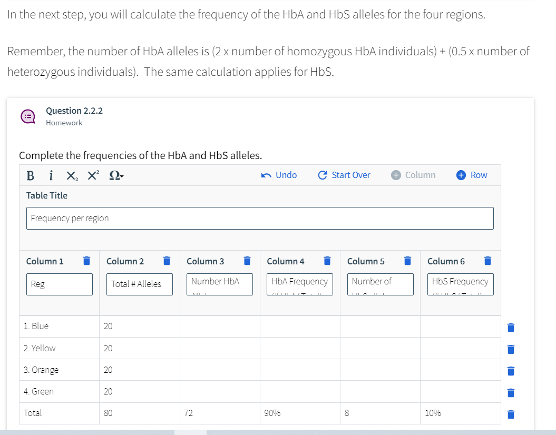Click the Total # Alleles header field
This screenshot has height=435, width=556.
click(139, 284)
